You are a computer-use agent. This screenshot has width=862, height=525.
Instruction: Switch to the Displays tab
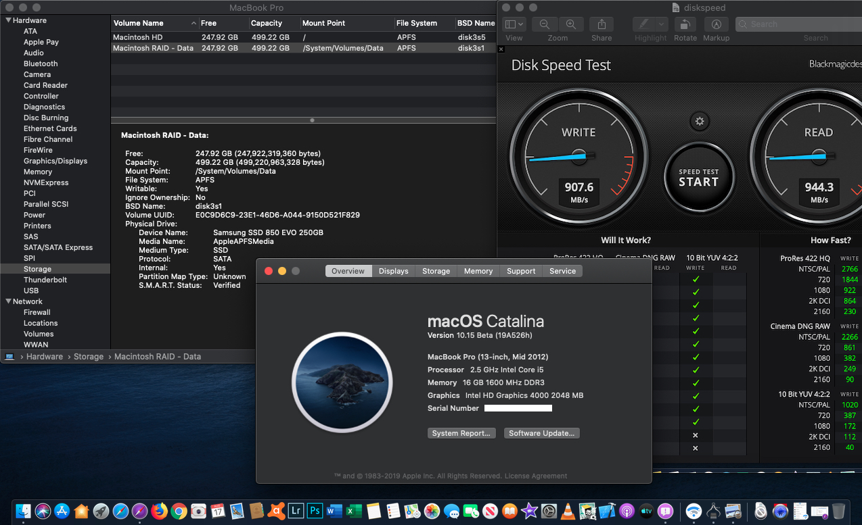(x=393, y=271)
